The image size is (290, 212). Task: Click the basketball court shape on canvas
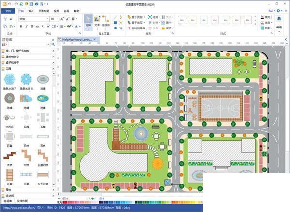click(220, 108)
